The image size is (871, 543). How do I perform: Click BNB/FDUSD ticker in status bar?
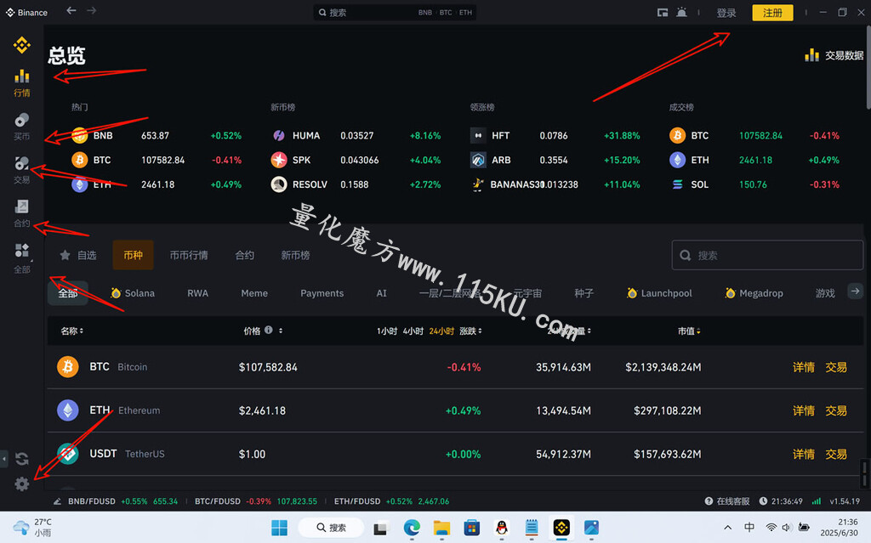coord(122,501)
